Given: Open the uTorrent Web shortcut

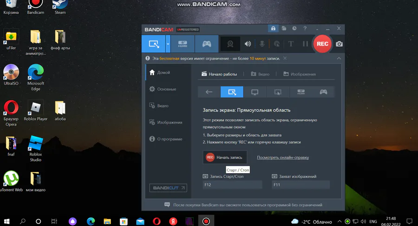Looking at the screenshot, I should coord(11,182).
